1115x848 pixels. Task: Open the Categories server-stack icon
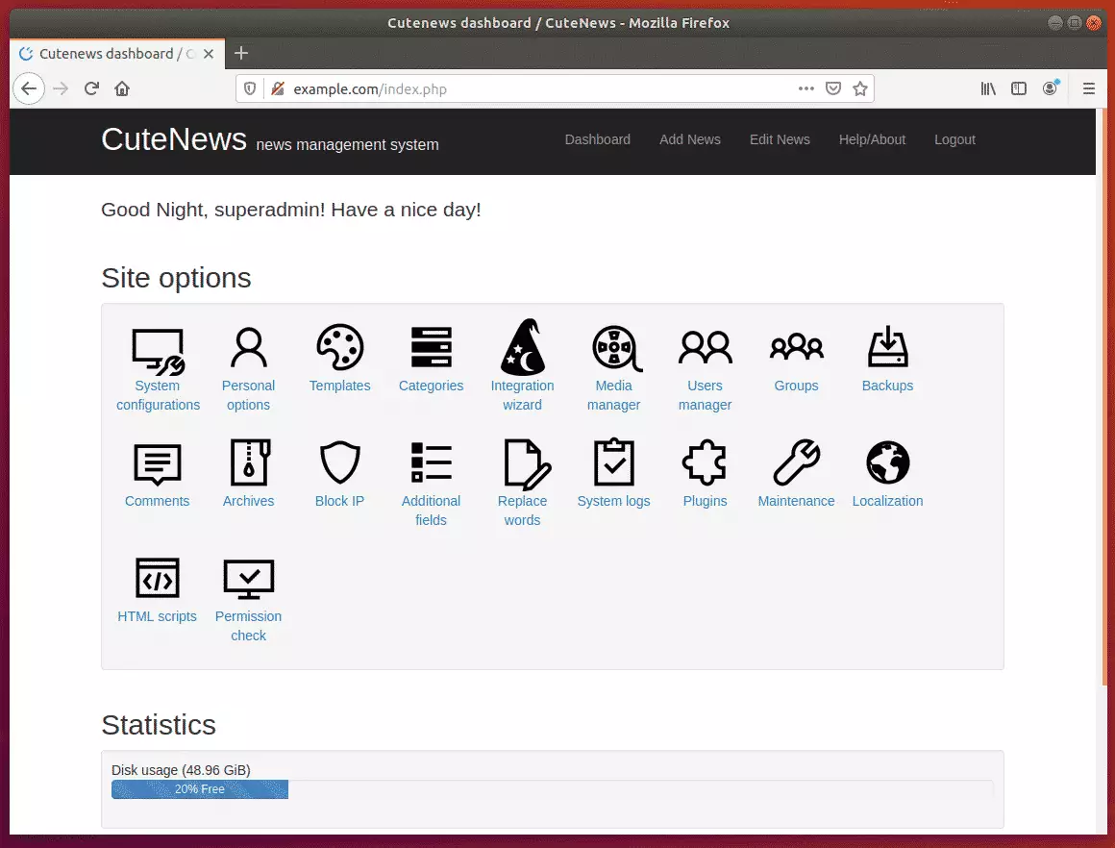pos(431,346)
